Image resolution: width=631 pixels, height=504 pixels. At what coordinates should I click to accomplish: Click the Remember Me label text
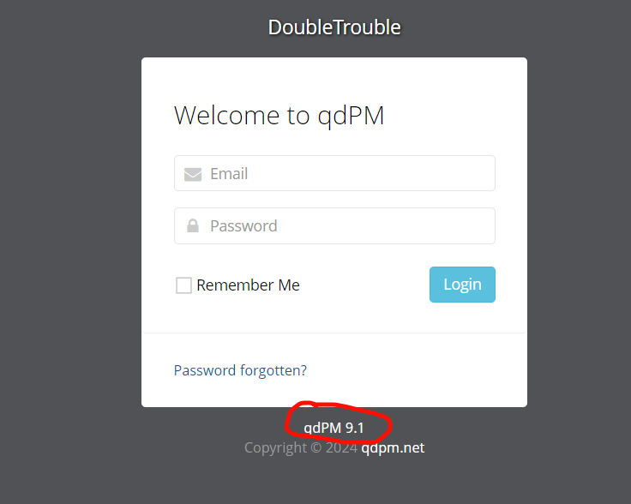pos(248,285)
